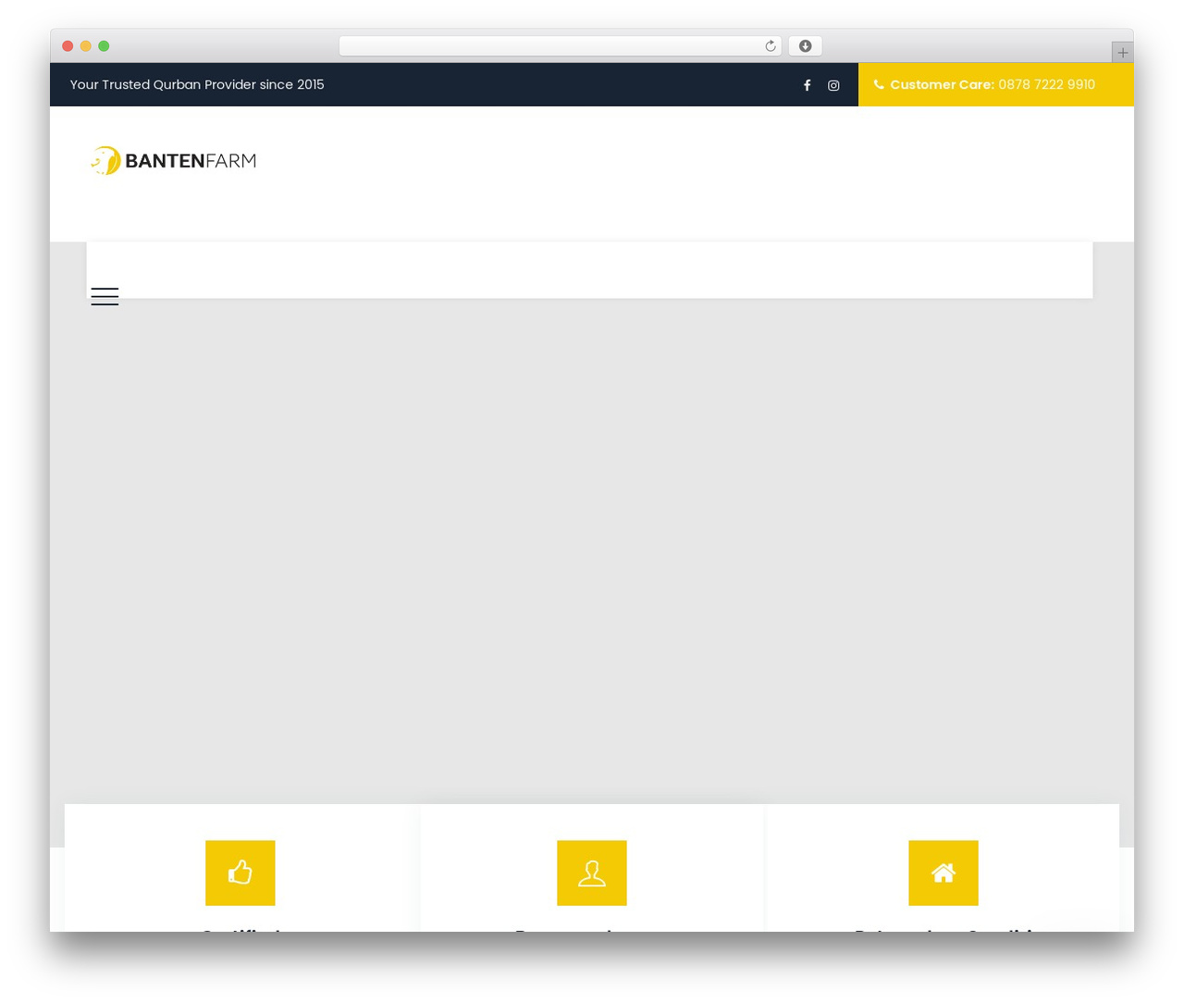Screen dimensions: 1184x1003
Task: Open the hamburger navigation menu
Action: (105, 296)
